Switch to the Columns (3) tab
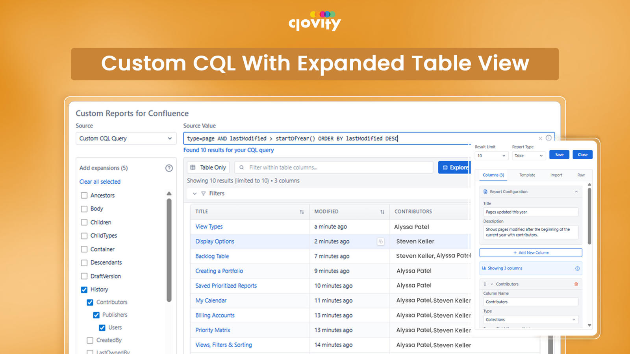Screen dimensions: 630x354 click(493, 175)
